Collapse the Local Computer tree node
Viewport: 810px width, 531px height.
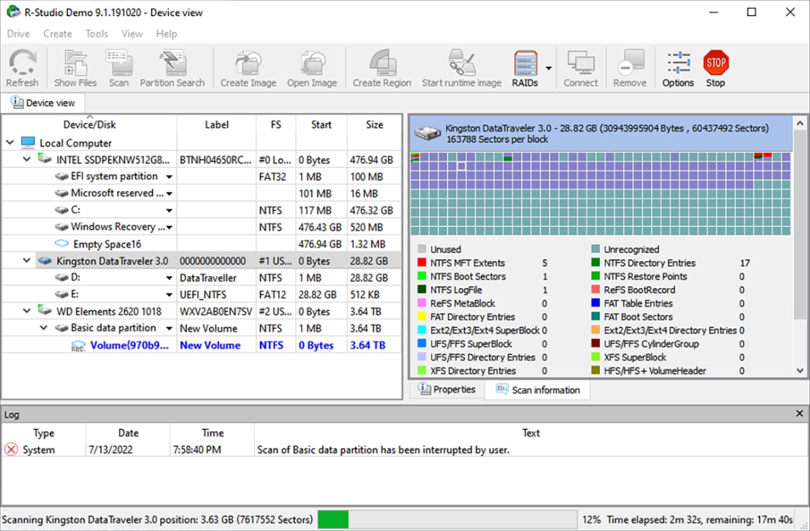point(9,143)
